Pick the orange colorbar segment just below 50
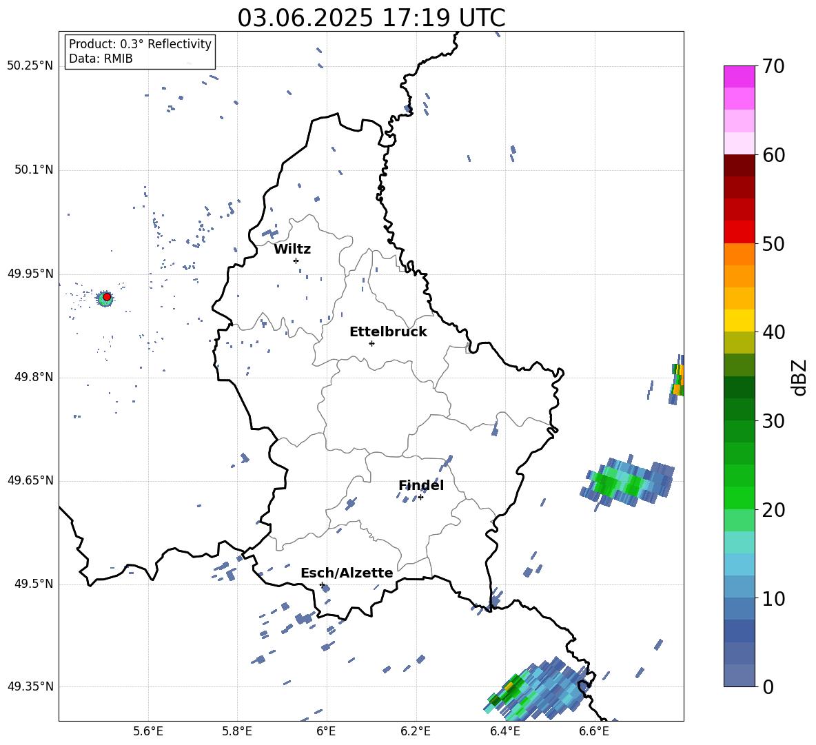This screenshot has height=745, width=816. coord(739,254)
